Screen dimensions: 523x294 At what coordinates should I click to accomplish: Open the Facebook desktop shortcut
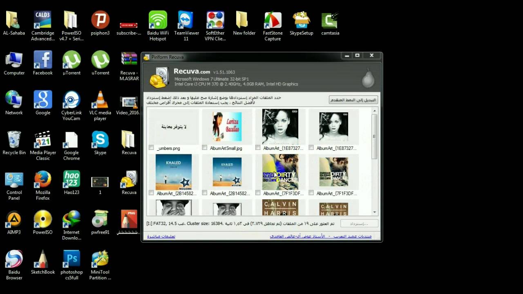click(x=43, y=64)
